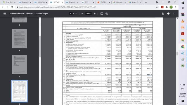
Task: Select page 5 thumbnail
Action: [19, 64]
